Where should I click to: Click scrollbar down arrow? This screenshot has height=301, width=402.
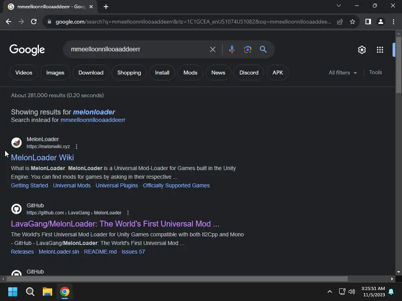click(x=398, y=272)
